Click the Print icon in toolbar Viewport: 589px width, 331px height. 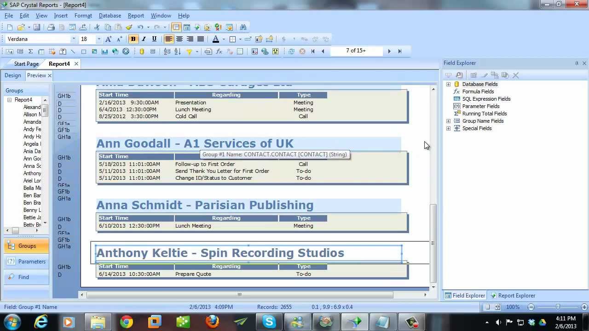click(x=51, y=27)
